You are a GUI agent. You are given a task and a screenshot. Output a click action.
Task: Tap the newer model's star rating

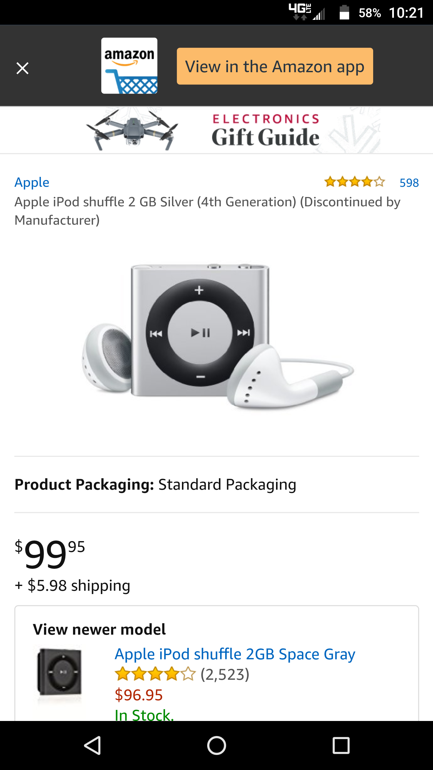coord(155,675)
